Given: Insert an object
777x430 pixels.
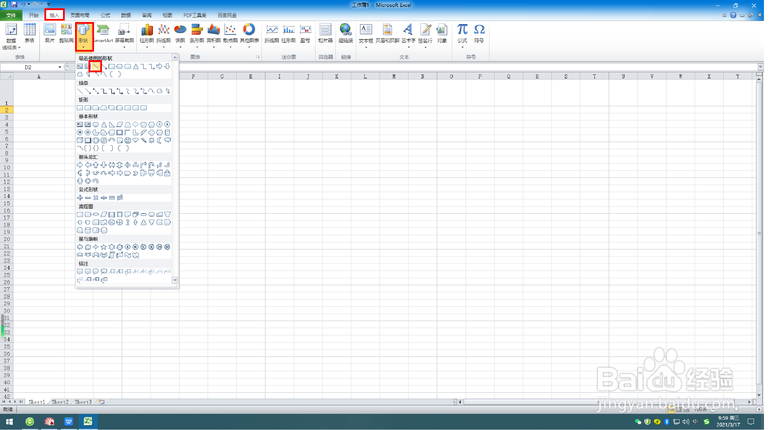Looking at the screenshot, I should click(x=442, y=34).
